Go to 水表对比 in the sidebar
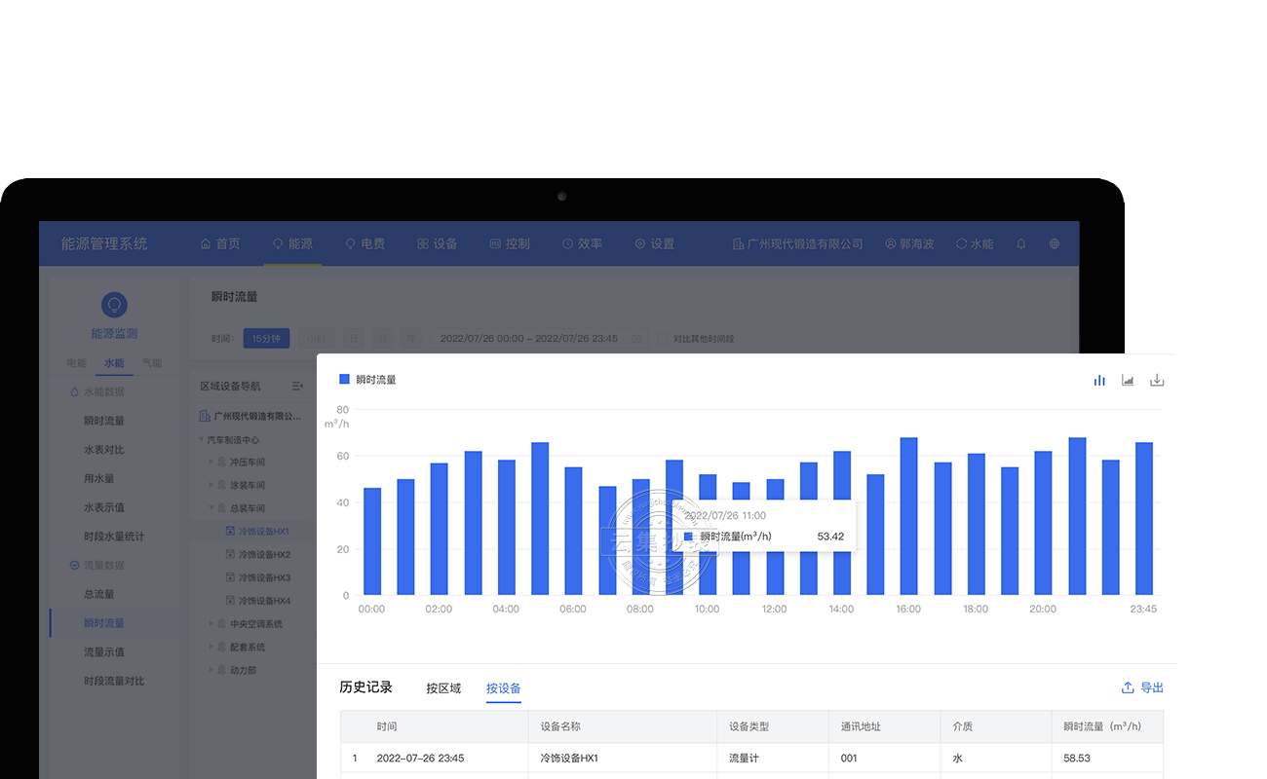This screenshot has height=779, width=1267. point(104,450)
